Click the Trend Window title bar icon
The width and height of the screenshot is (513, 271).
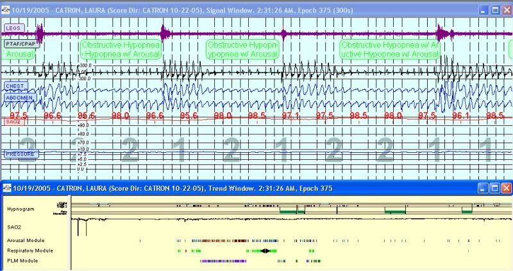click(x=6, y=188)
